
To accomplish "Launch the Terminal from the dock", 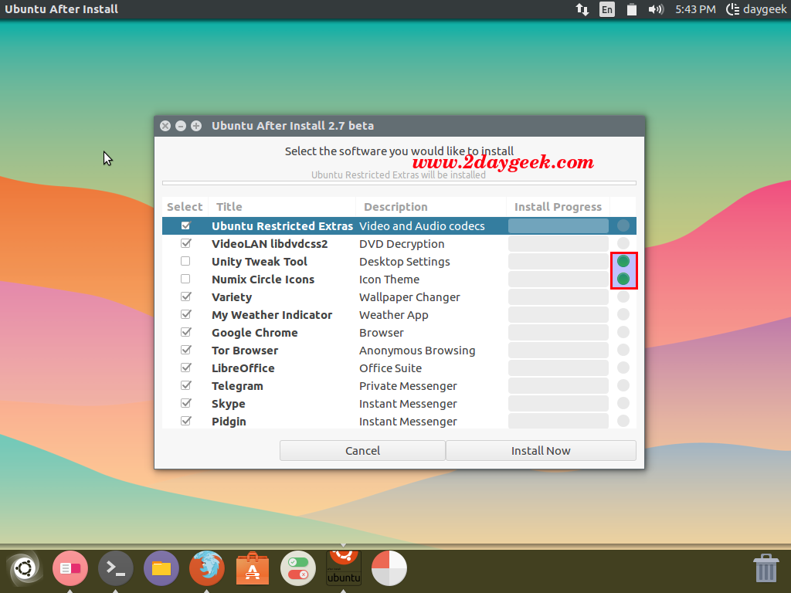I will pos(116,568).
